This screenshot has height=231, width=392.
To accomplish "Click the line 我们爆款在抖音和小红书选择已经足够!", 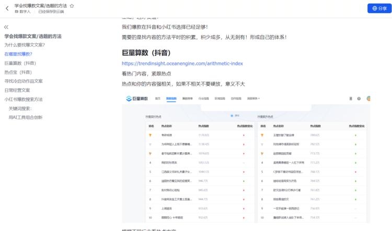I will click(165, 27).
